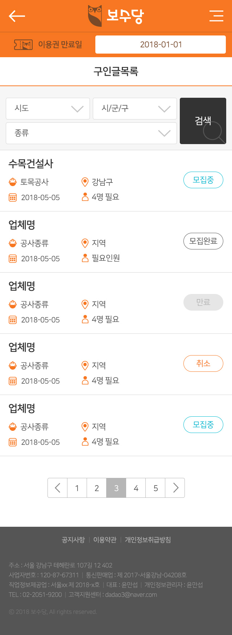Click the magnifier 검색 button
Screen dimensions: 232x635
point(203,121)
